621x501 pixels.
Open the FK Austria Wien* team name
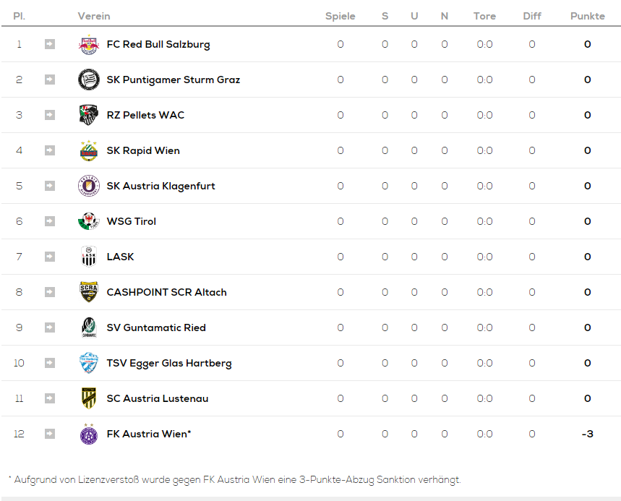(149, 434)
